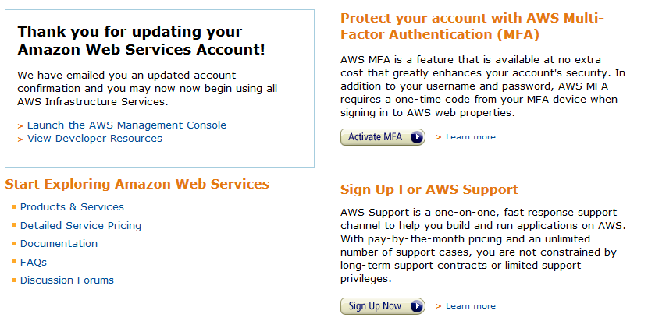Click the chevron before View Developer Resources

[20, 139]
